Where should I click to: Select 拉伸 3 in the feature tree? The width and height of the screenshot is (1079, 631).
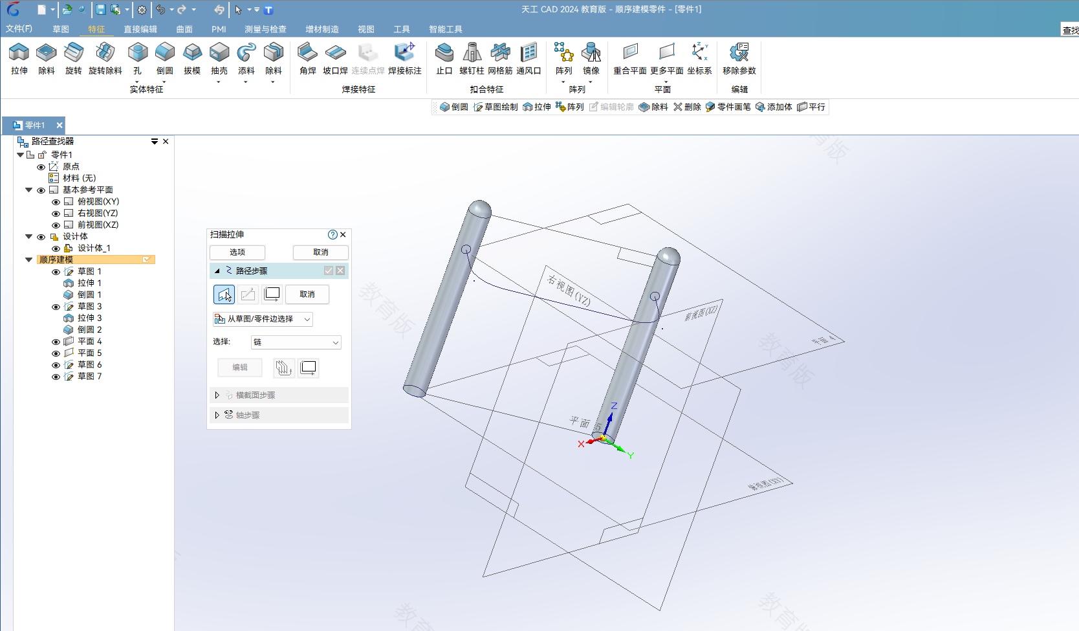click(x=89, y=318)
